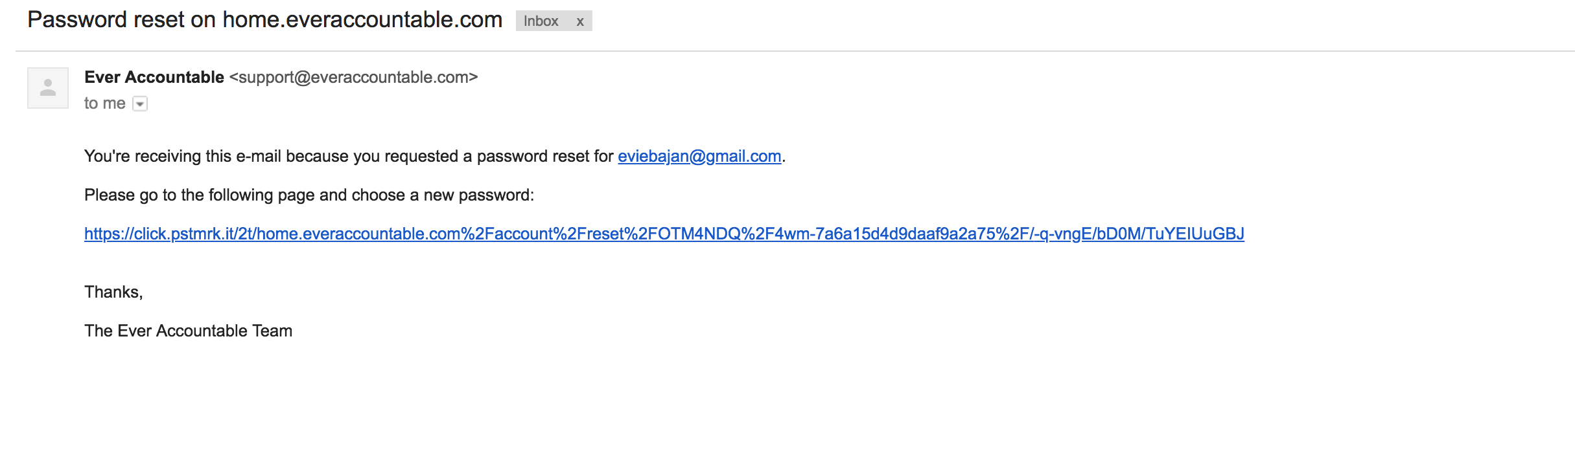Click "choose a new password:" text
Screen dimensions: 1575x462
click(x=443, y=195)
